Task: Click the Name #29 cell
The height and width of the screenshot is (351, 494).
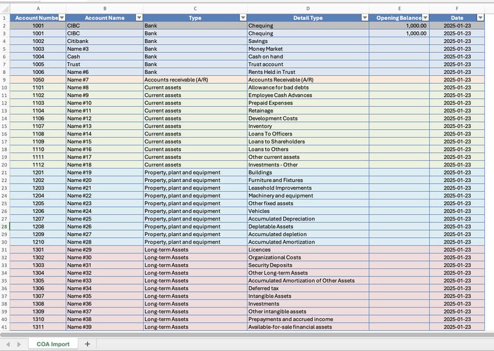Action: click(105, 249)
